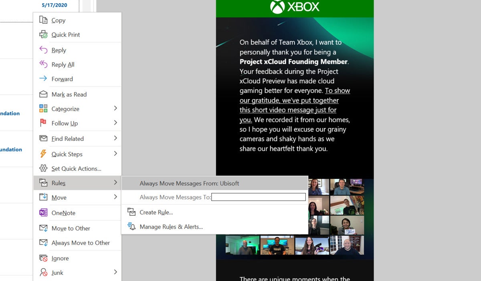Choose Copy from the context menu

point(77,20)
